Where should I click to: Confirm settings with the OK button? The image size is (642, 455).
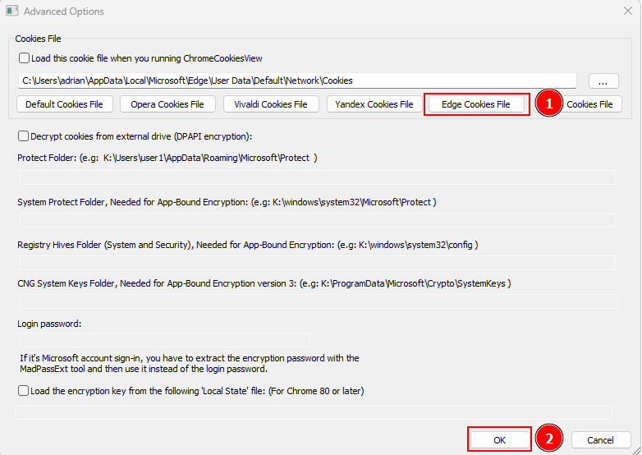click(x=499, y=439)
